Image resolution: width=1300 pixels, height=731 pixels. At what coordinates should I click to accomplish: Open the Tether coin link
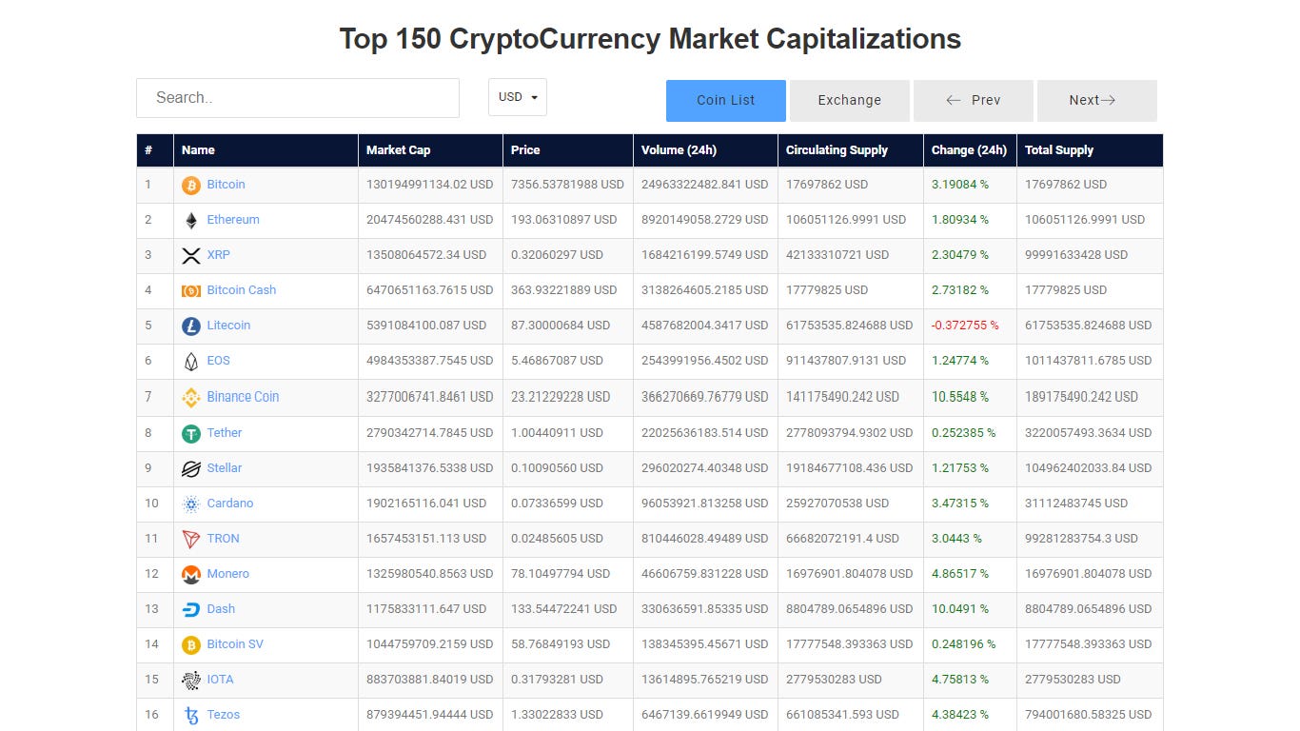(225, 433)
